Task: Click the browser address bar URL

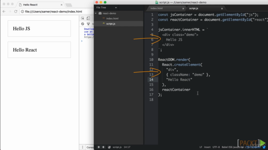Action: 54,12
